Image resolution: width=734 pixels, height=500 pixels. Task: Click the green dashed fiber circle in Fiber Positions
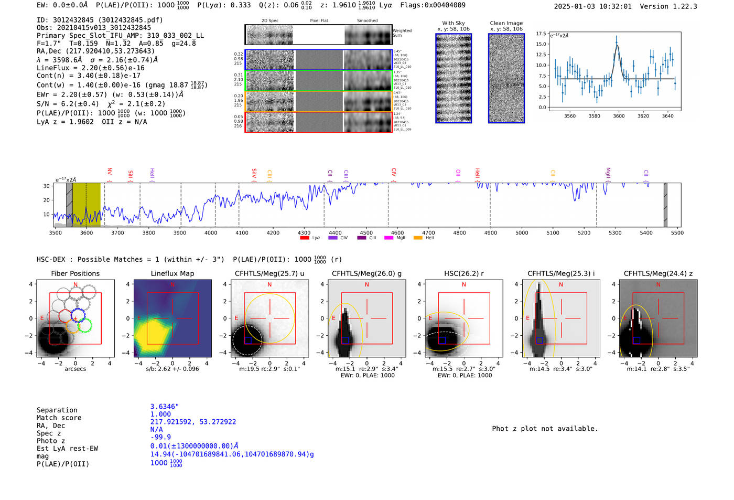pos(85,325)
